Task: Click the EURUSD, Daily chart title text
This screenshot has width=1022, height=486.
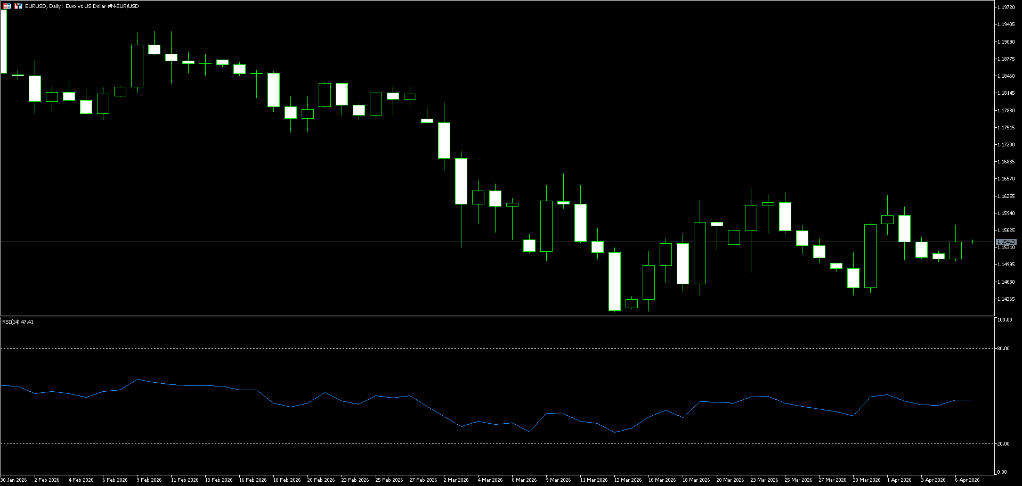Action: click(82, 6)
